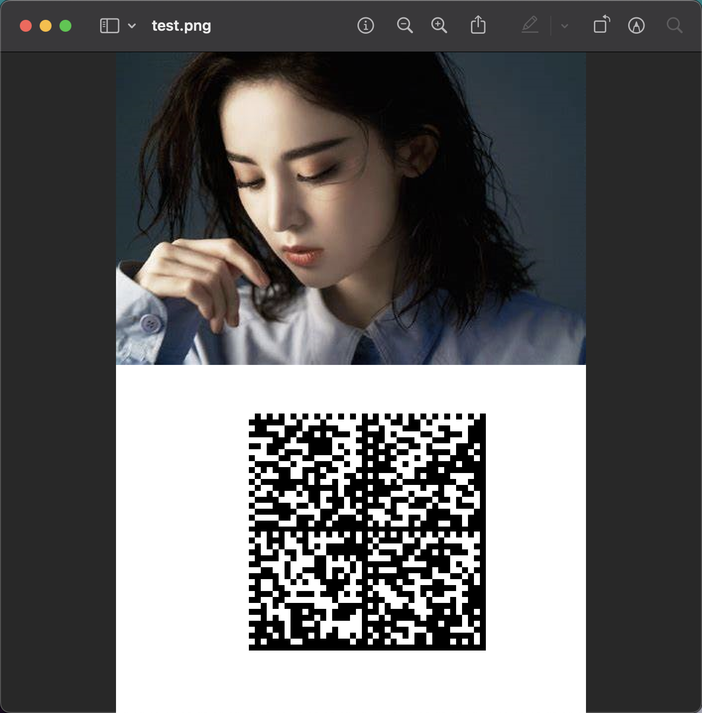Toggle the sidebar thumbnail view
Screen dimensions: 702x713
pos(110,26)
